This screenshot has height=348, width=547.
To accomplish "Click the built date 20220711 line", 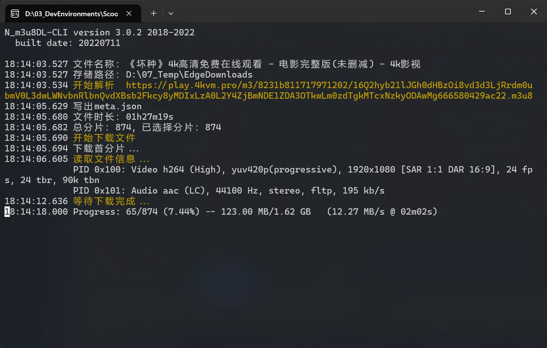I will point(68,43).
